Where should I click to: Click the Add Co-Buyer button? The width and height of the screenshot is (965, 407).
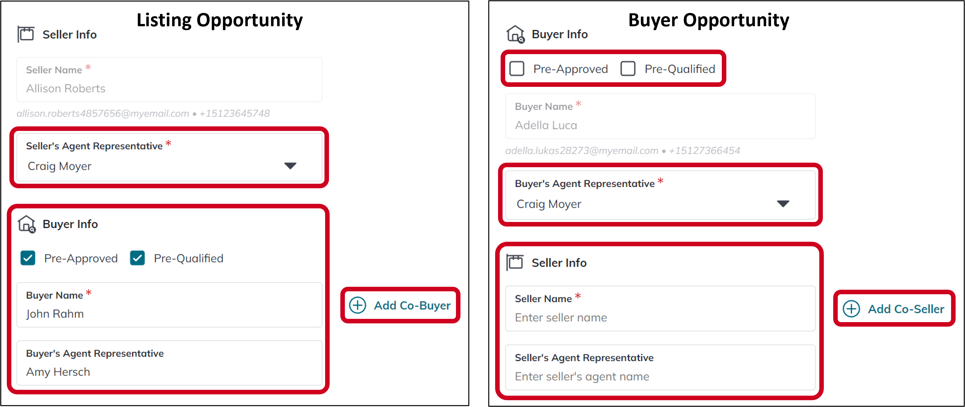(400, 305)
